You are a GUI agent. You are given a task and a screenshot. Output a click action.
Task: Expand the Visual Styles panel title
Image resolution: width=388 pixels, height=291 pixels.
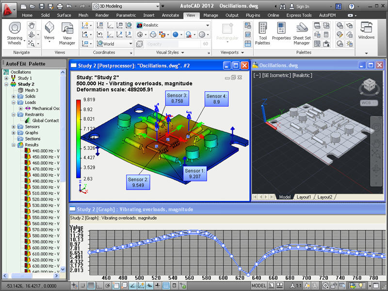[170, 52]
